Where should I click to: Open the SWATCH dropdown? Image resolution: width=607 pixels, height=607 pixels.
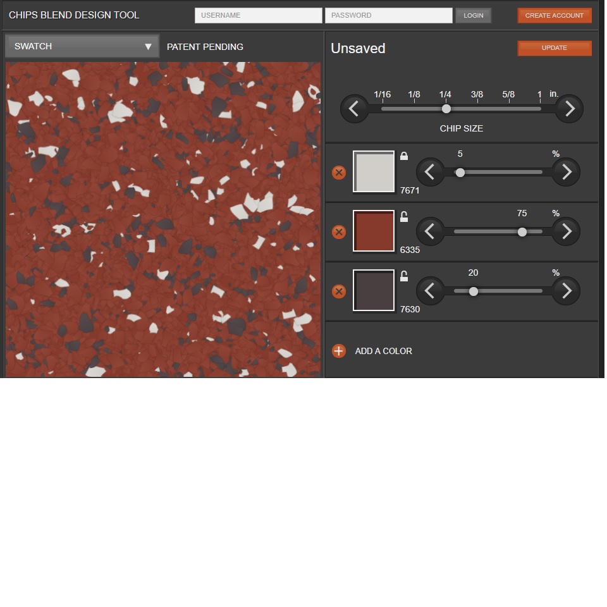click(x=82, y=46)
